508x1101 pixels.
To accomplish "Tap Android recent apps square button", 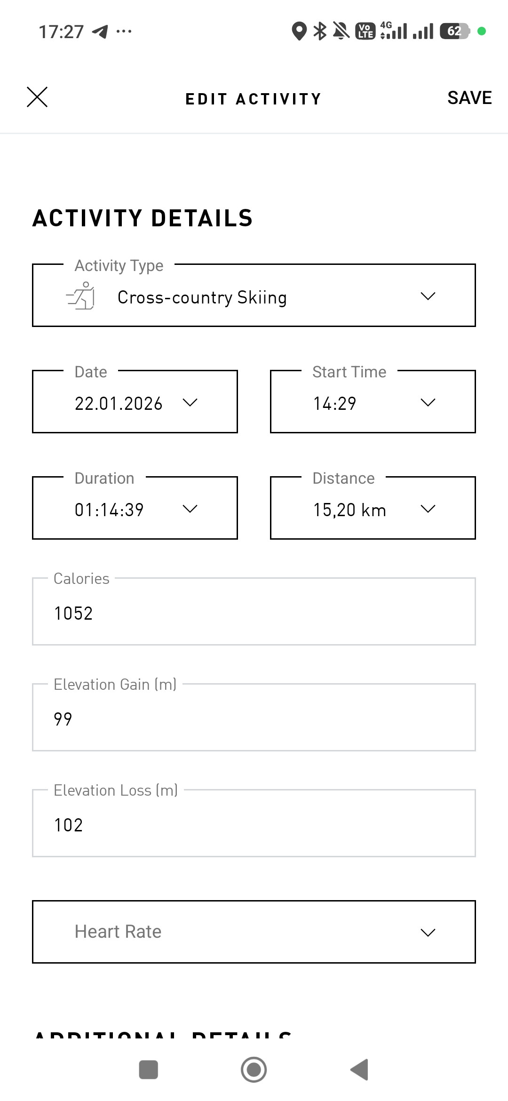I will (x=149, y=1070).
